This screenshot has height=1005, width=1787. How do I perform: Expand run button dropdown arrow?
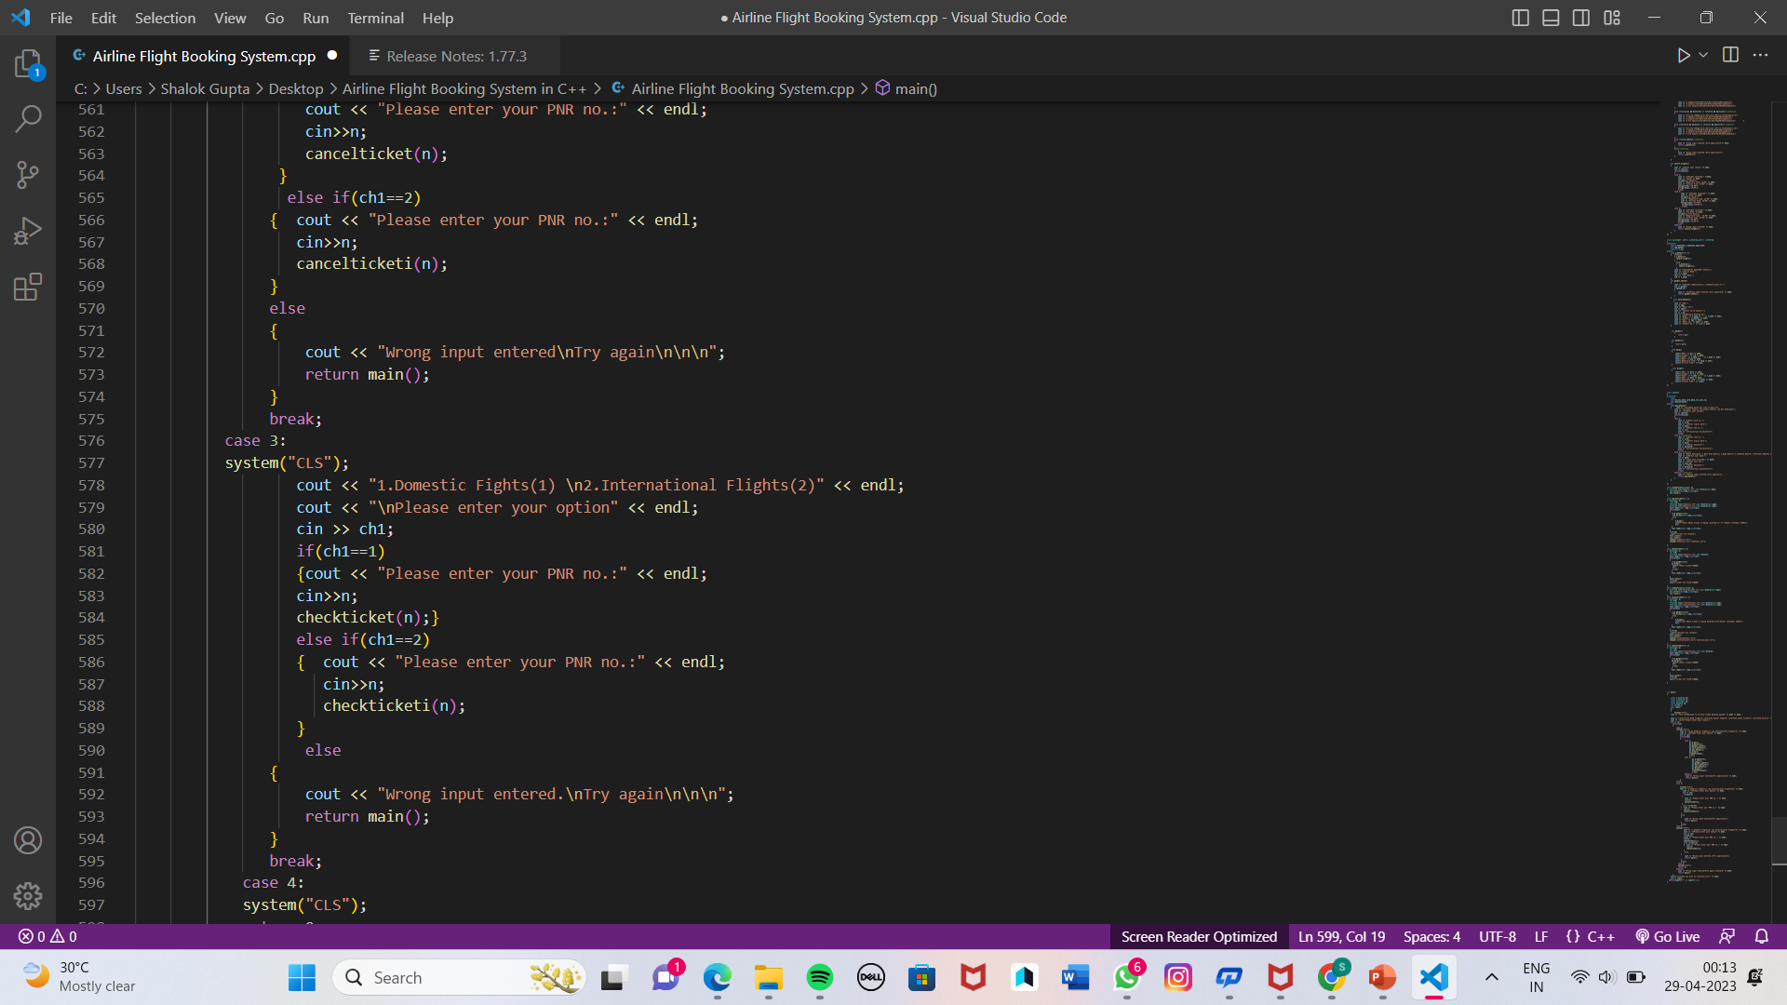coord(1703,56)
